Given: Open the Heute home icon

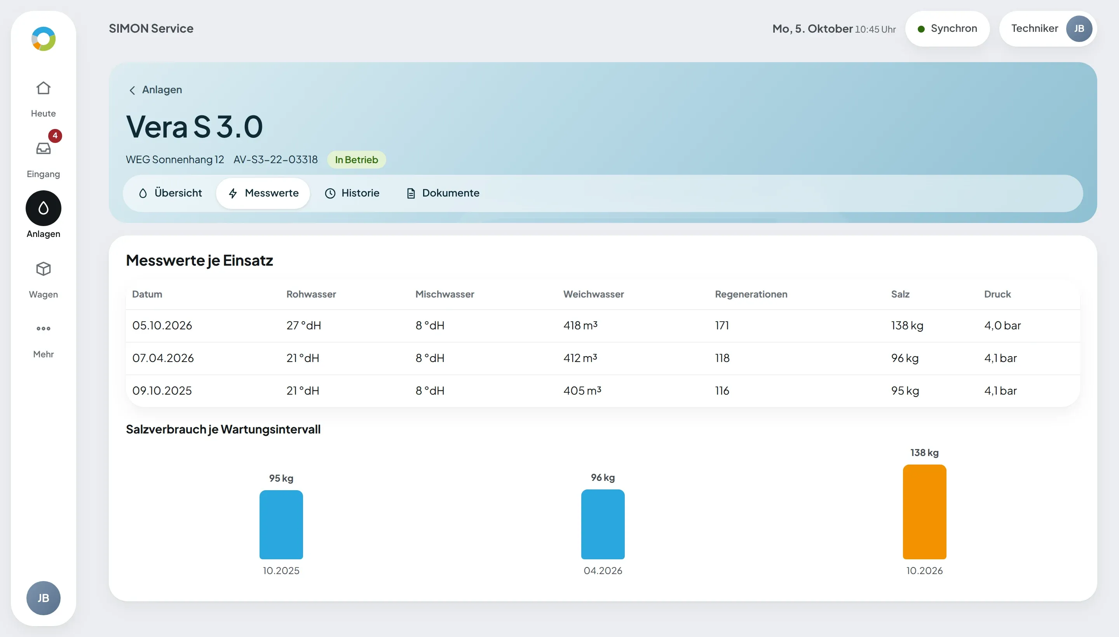Looking at the screenshot, I should point(44,89).
